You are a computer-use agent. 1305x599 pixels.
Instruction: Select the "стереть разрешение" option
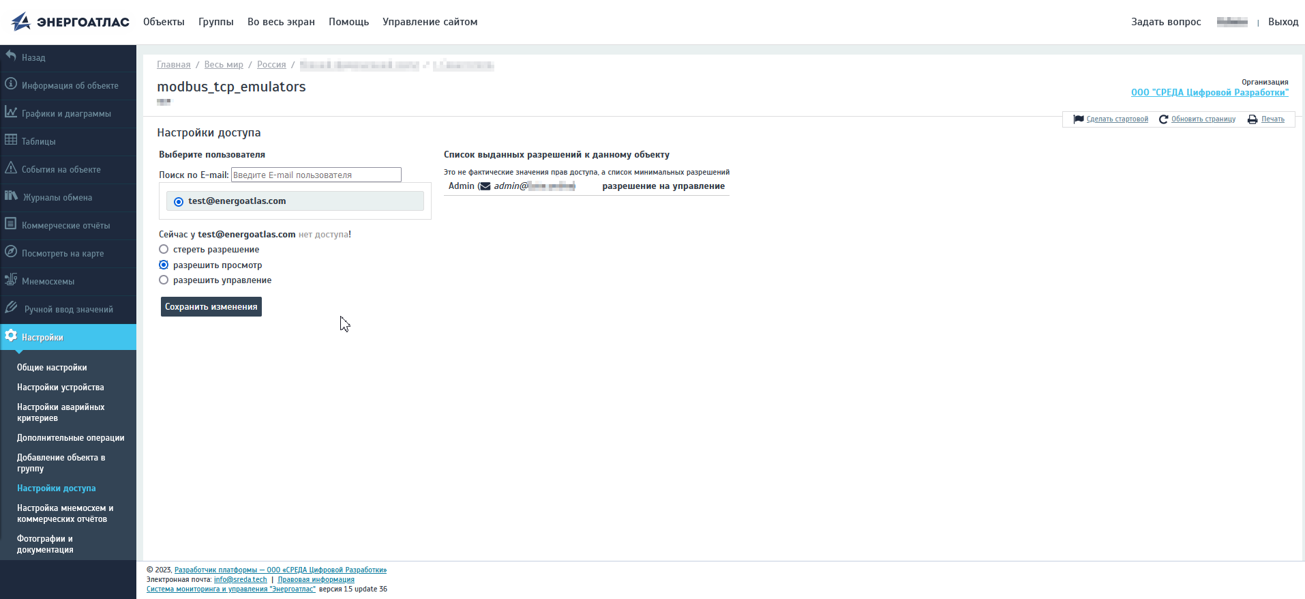pos(164,250)
